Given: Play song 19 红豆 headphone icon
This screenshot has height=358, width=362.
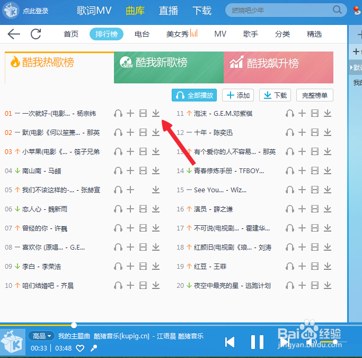Looking at the screenshot, I should (290, 266).
